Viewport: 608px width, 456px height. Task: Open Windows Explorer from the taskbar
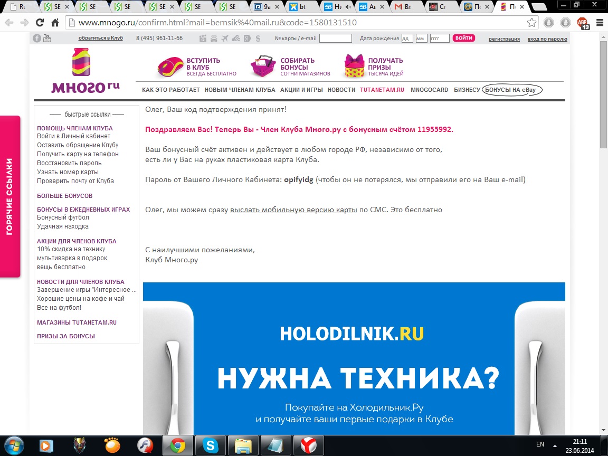coord(243,445)
